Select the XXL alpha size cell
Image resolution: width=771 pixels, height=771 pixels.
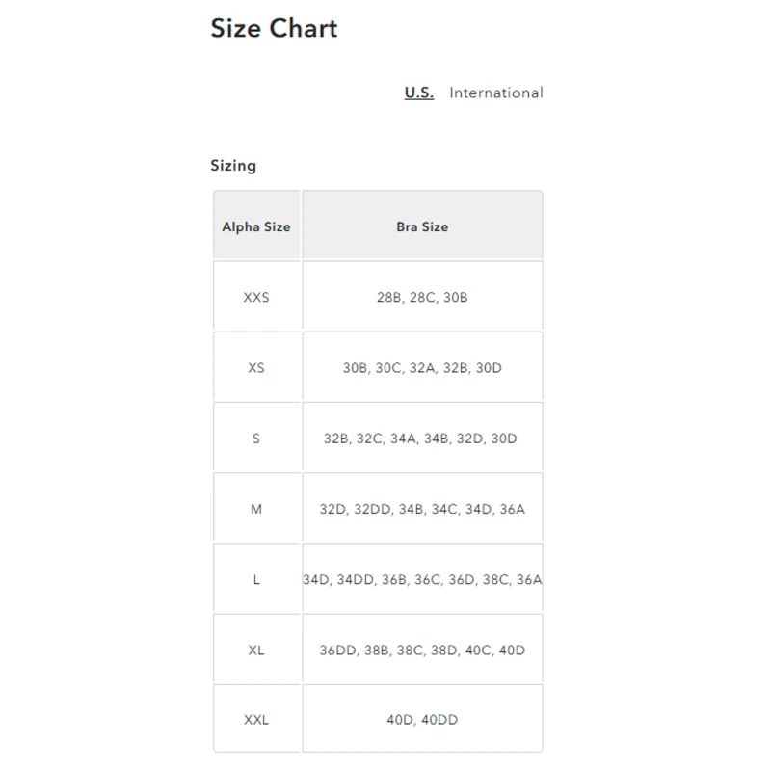(256, 719)
